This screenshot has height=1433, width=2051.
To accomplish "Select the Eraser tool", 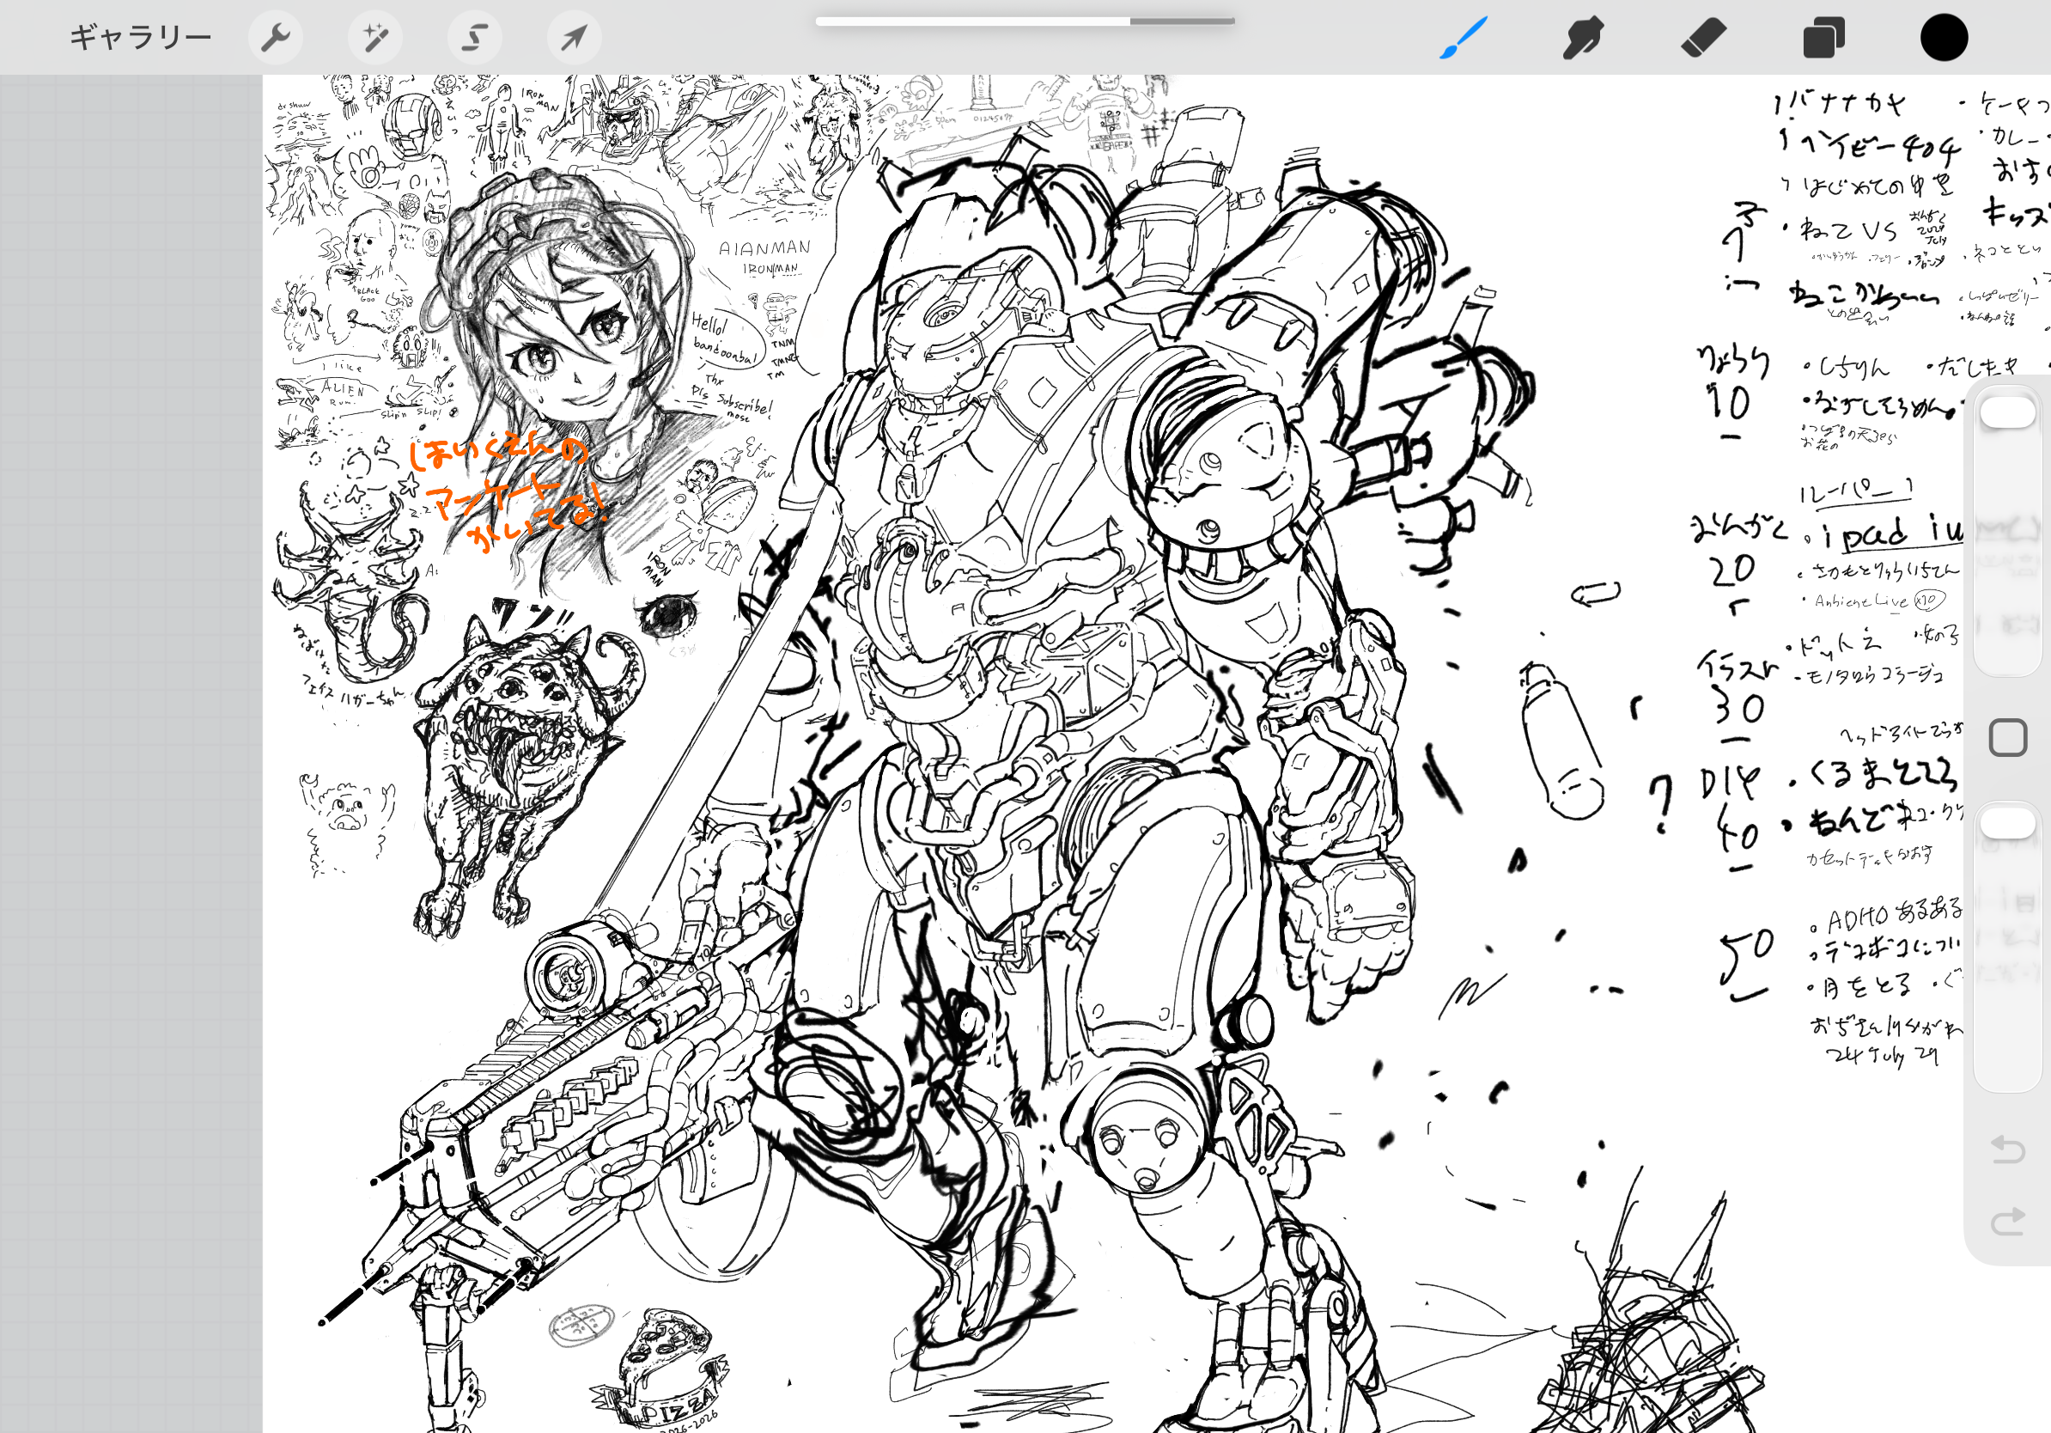I will click(1703, 38).
